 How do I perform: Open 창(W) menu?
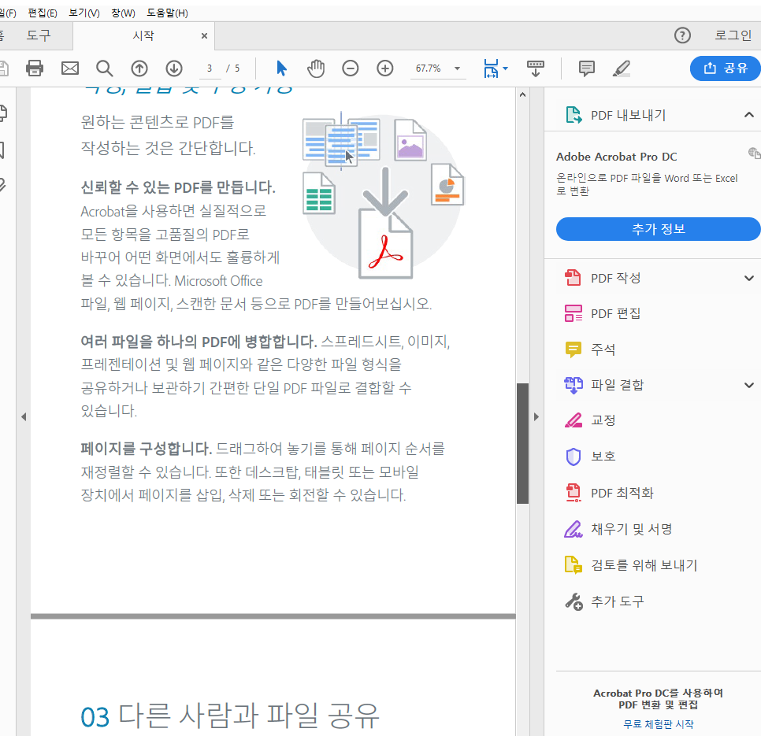[123, 13]
